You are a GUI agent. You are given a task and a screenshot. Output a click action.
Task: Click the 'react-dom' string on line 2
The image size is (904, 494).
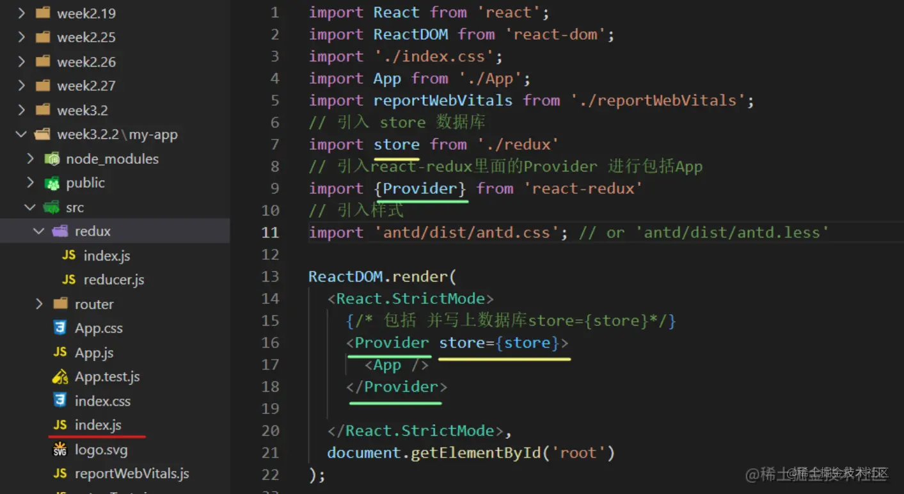(x=555, y=35)
